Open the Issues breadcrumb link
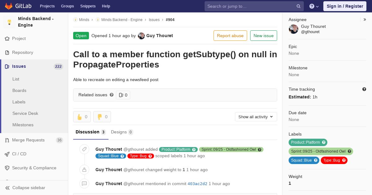 click(x=154, y=20)
